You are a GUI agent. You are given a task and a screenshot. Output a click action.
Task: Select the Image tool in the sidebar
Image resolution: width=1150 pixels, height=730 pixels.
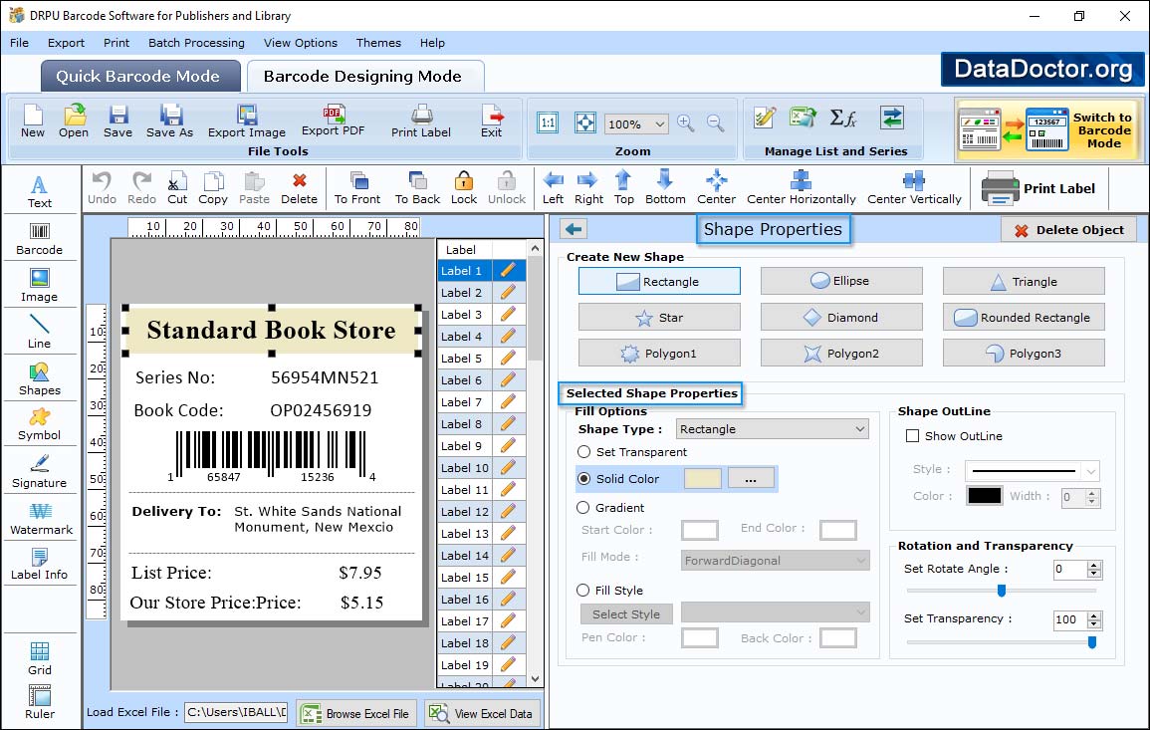(x=40, y=286)
